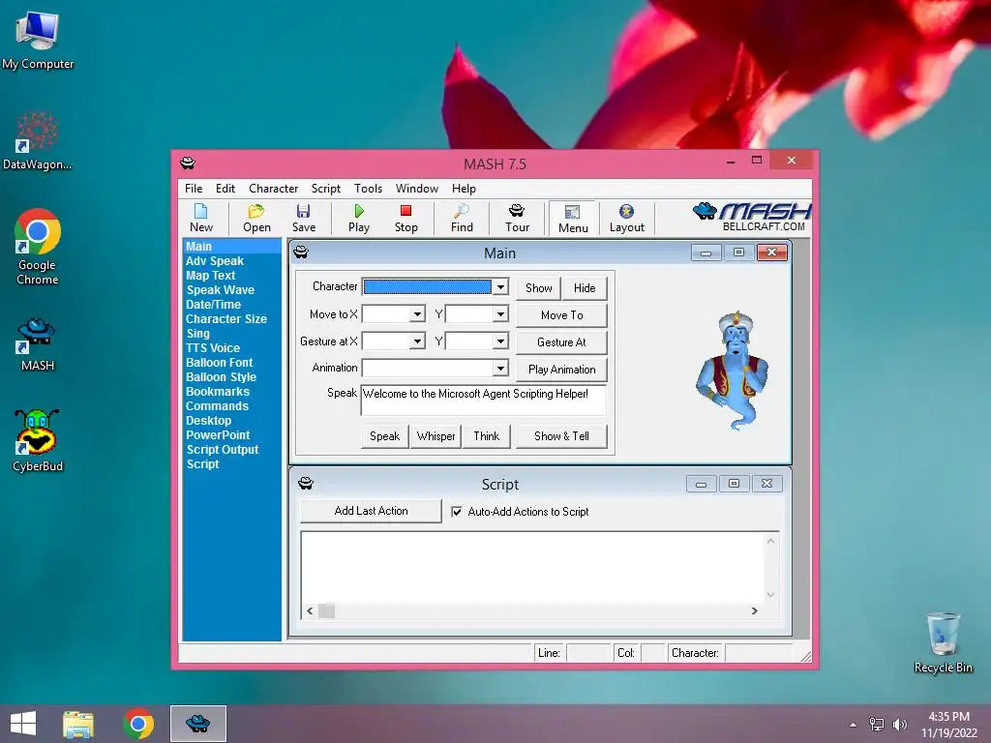Click inside the script text area
Image resolution: width=991 pixels, height=743 pixels.
(532, 567)
